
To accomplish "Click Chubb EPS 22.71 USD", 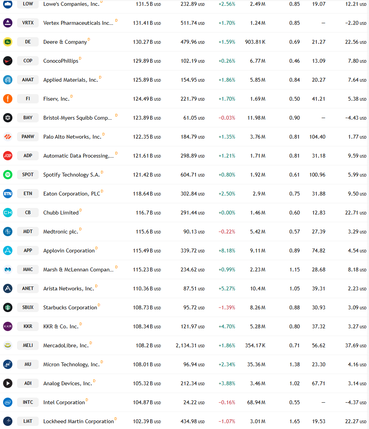I will tap(355, 213).
